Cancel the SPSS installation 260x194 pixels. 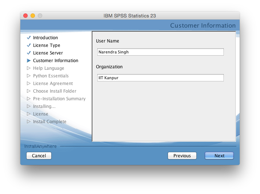(x=39, y=156)
